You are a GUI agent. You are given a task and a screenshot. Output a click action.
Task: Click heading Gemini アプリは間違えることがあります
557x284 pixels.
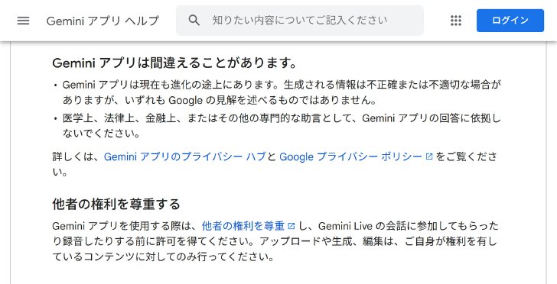coord(174,63)
